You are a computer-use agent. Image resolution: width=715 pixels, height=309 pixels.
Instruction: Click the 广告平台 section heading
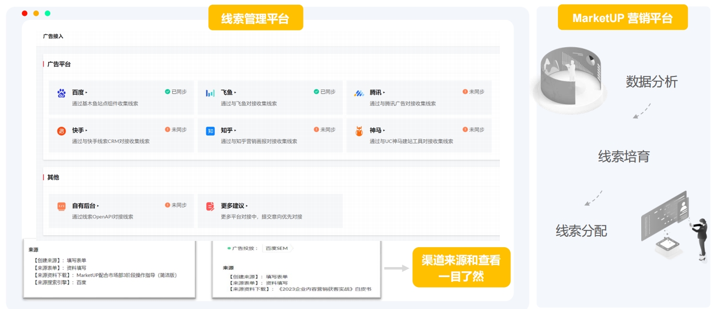(59, 64)
